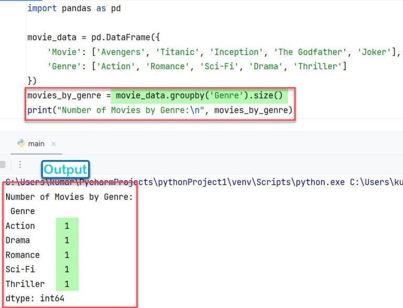The width and height of the screenshot is (403, 308).
Task: Click the 'Joker' string in code
Action: point(374,52)
